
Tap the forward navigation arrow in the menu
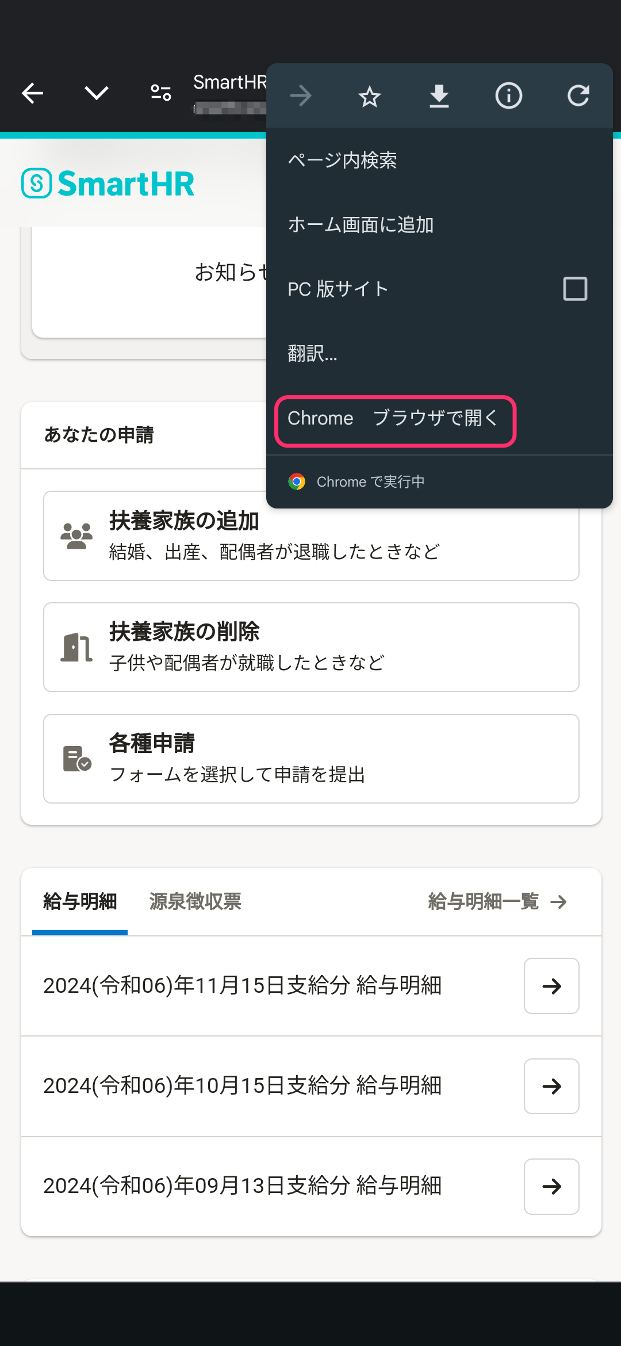coord(300,95)
